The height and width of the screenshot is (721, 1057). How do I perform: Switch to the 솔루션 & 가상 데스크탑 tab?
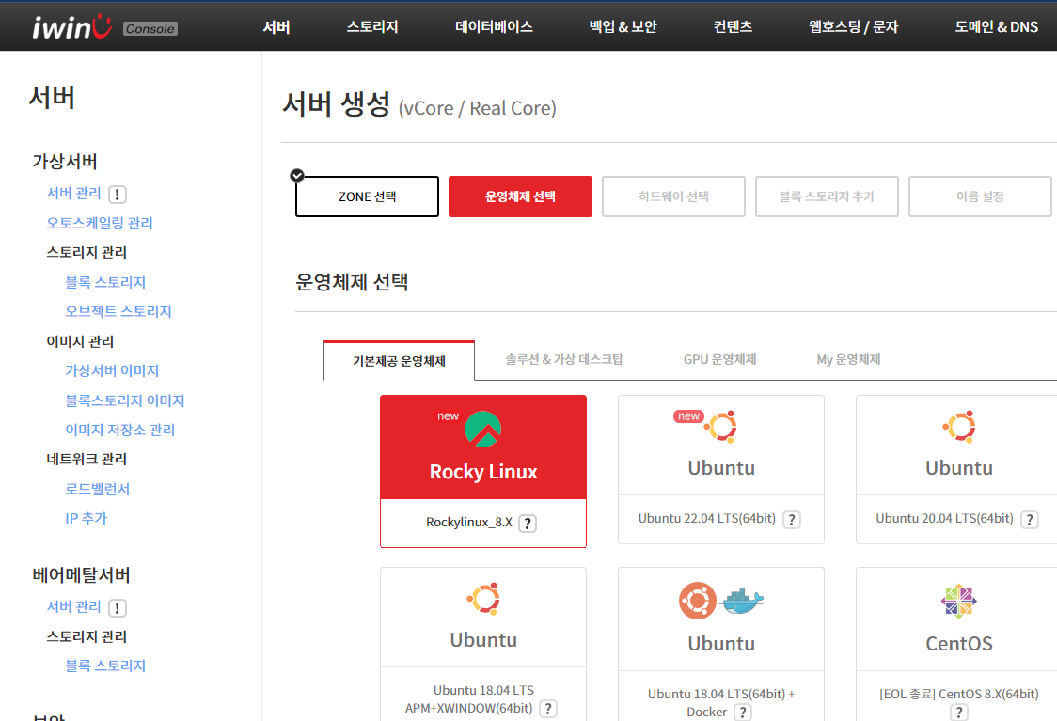563,359
